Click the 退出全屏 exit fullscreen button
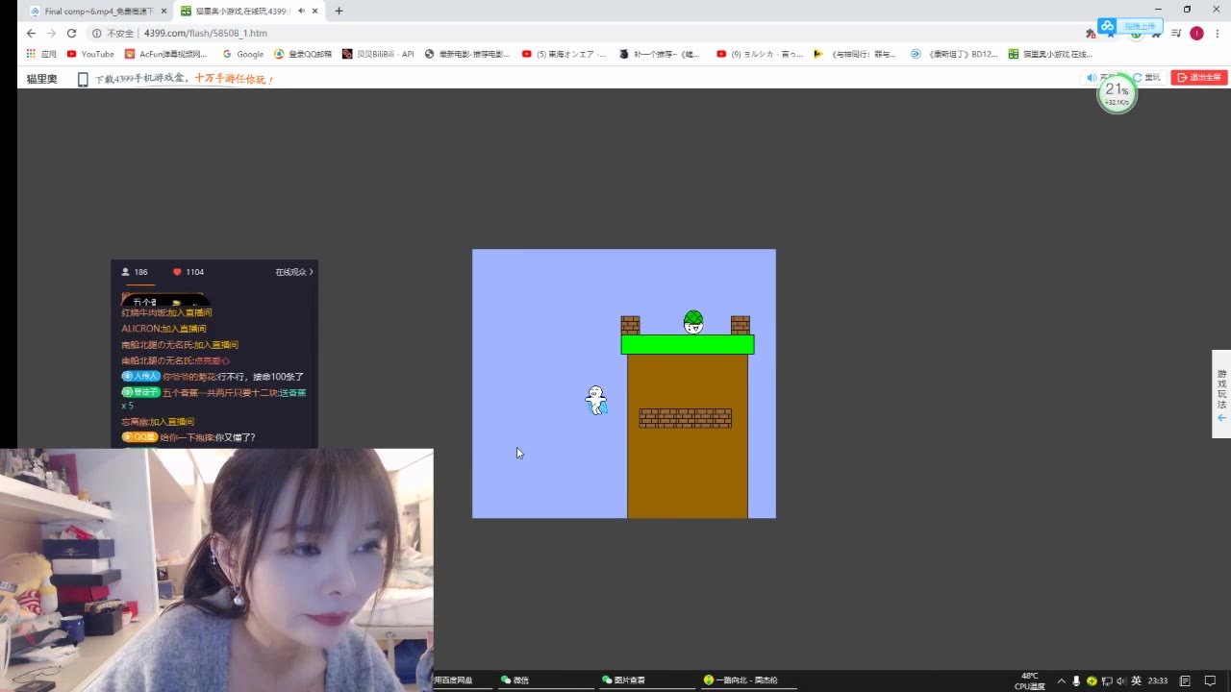The image size is (1231, 692). tap(1198, 78)
